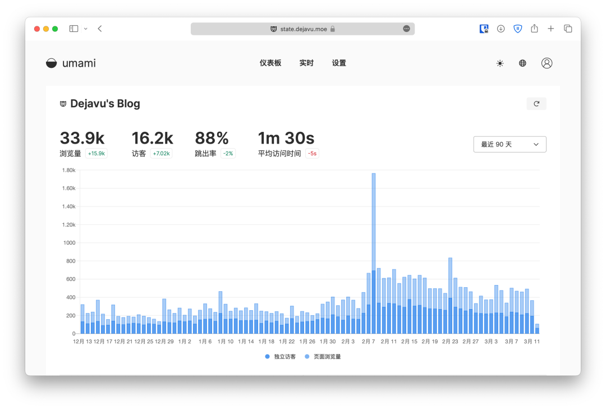Click the 1.80k axis label
The height and width of the screenshot is (409, 606).
[69, 170]
